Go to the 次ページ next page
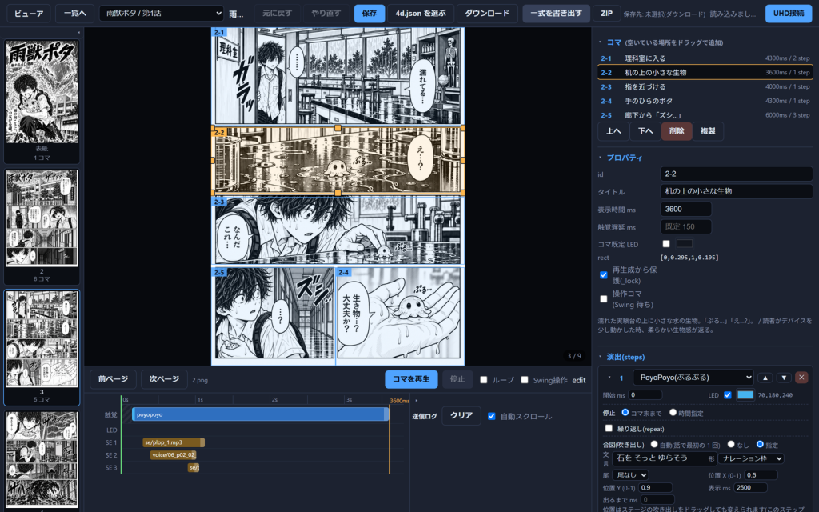The width and height of the screenshot is (819, 512). tap(164, 379)
